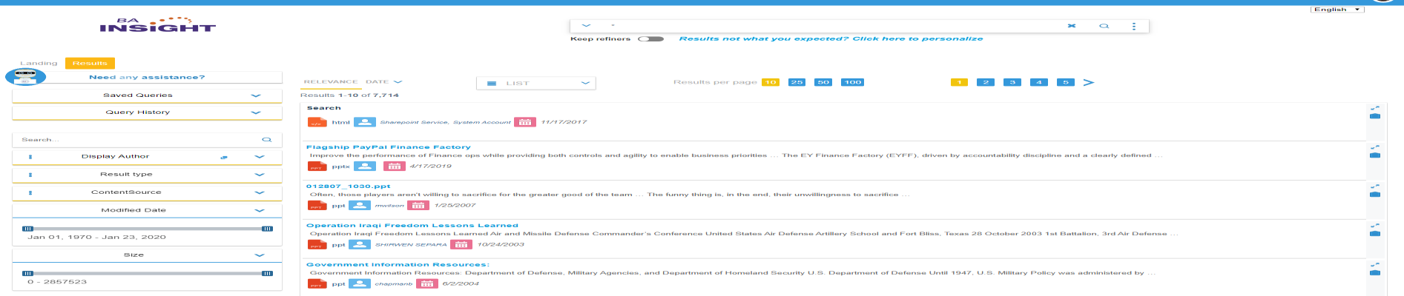Click the briefcase icon on Flagship PayPal result
Screen dimensions: 1404x296
click(x=1375, y=155)
